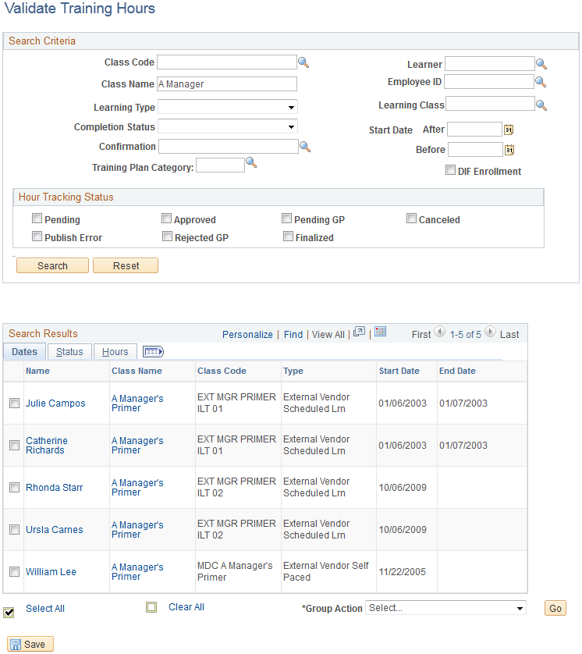Open the Group Action selector
Image resolution: width=582 pixels, height=654 pixels.
(x=445, y=608)
